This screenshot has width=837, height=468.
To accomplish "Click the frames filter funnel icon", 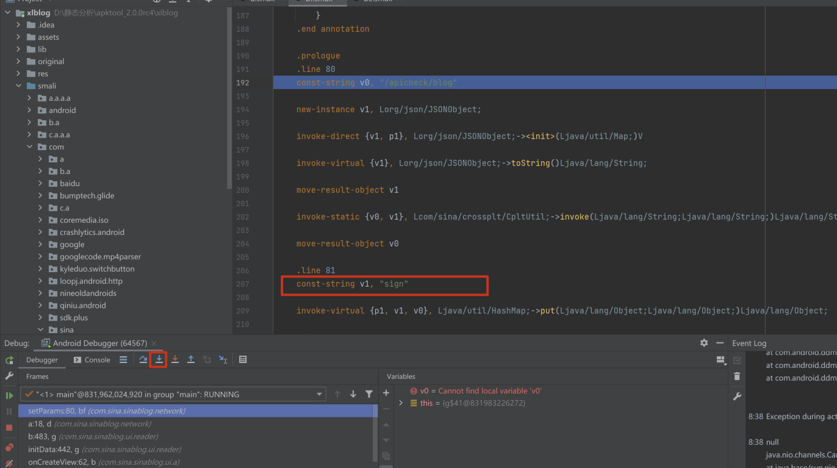I will [x=369, y=394].
